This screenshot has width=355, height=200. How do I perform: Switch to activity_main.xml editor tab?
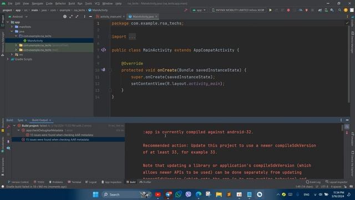pos(110,17)
